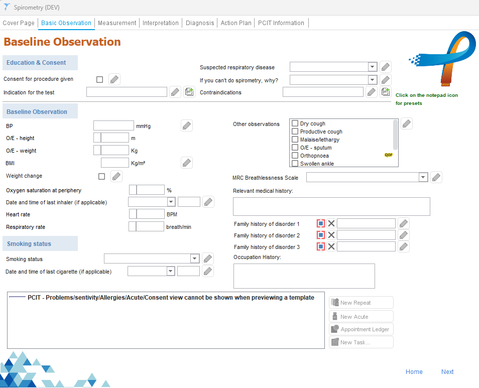
Task: Expand the Suspected respiratory disease dropdown
Action: click(372, 67)
